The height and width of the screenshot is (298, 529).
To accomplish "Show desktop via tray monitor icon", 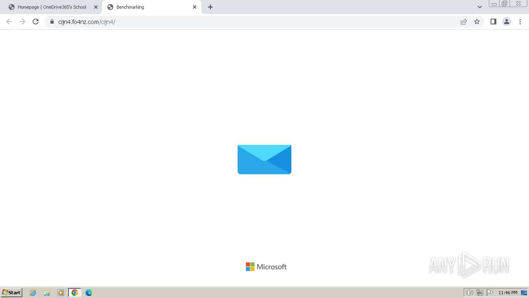I will (524, 293).
